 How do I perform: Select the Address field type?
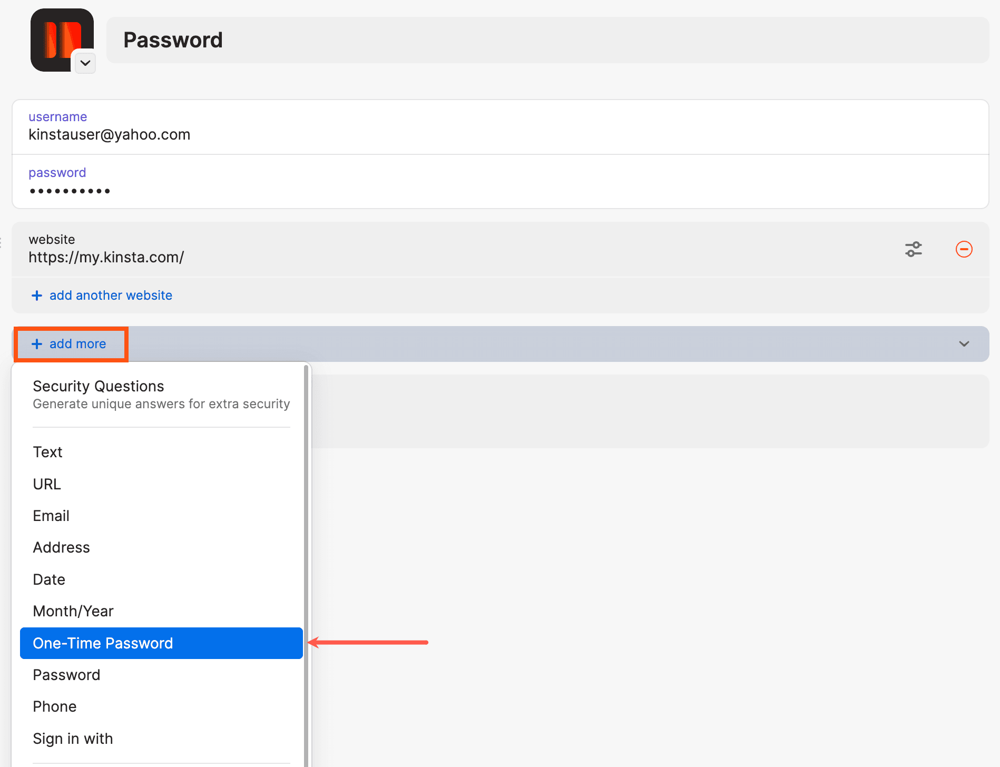pos(61,547)
